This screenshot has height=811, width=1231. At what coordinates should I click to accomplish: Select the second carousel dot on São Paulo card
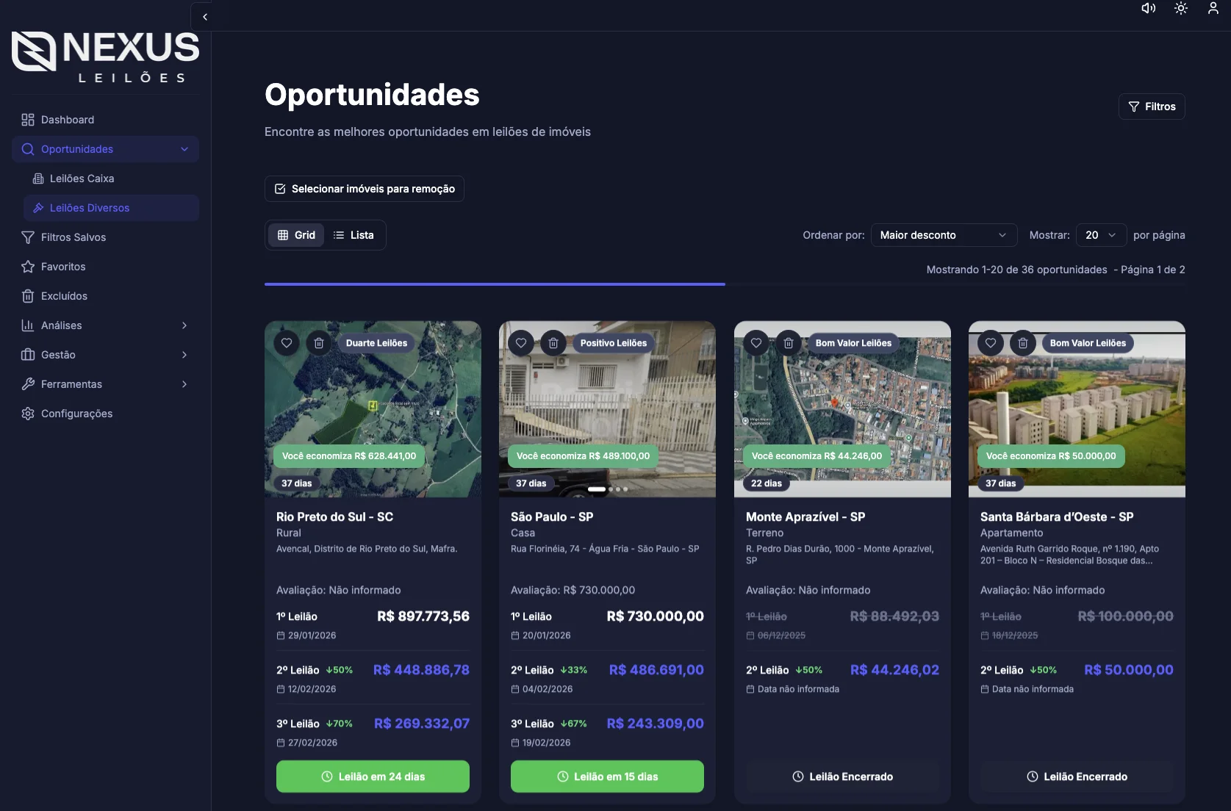pyautogui.click(x=611, y=489)
